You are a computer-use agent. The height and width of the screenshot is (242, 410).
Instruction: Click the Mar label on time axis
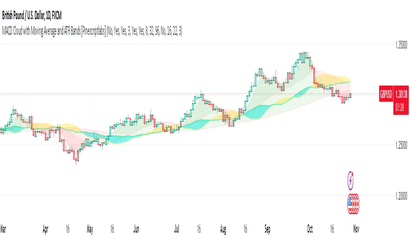[x=3, y=229]
